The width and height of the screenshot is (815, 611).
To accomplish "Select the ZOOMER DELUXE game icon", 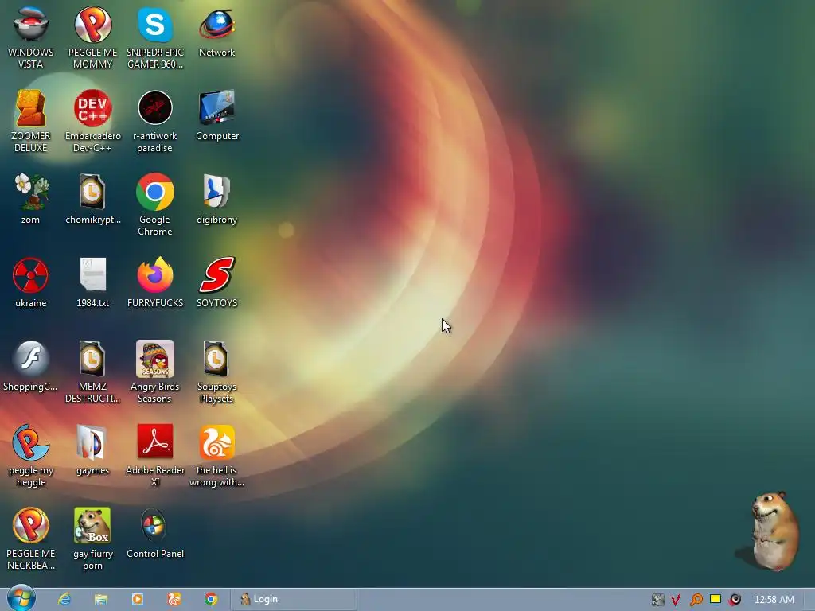I will pos(31,122).
